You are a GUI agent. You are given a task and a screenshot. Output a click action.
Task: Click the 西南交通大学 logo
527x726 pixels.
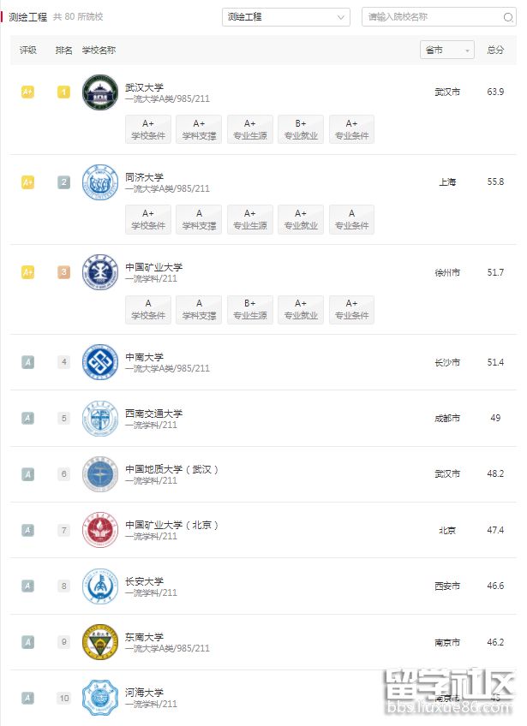[100, 419]
